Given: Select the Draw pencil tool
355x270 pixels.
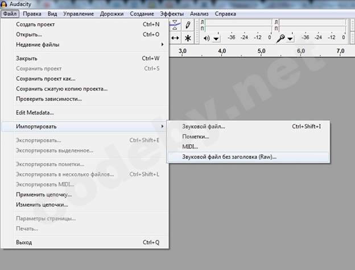Looking at the screenshot, I should (x=188, y=25).
